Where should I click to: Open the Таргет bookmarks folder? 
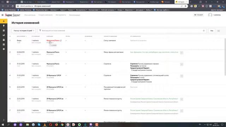[x=63, y=10]
